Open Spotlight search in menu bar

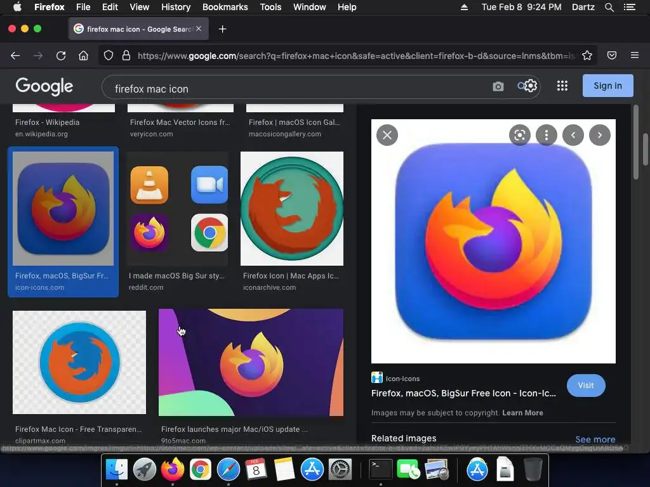tap(609, 7)
